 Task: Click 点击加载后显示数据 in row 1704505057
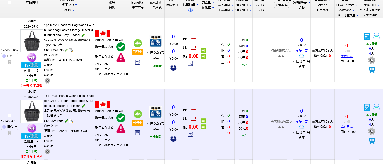281,53
